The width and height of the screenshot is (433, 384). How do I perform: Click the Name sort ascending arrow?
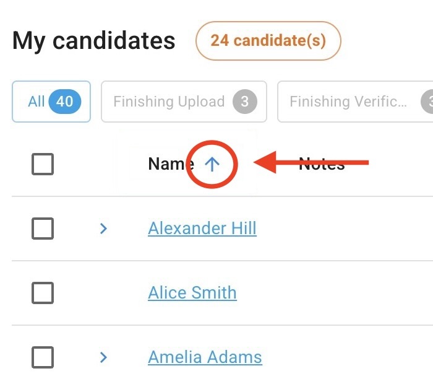pyautogui.click(x=212, y=164)
